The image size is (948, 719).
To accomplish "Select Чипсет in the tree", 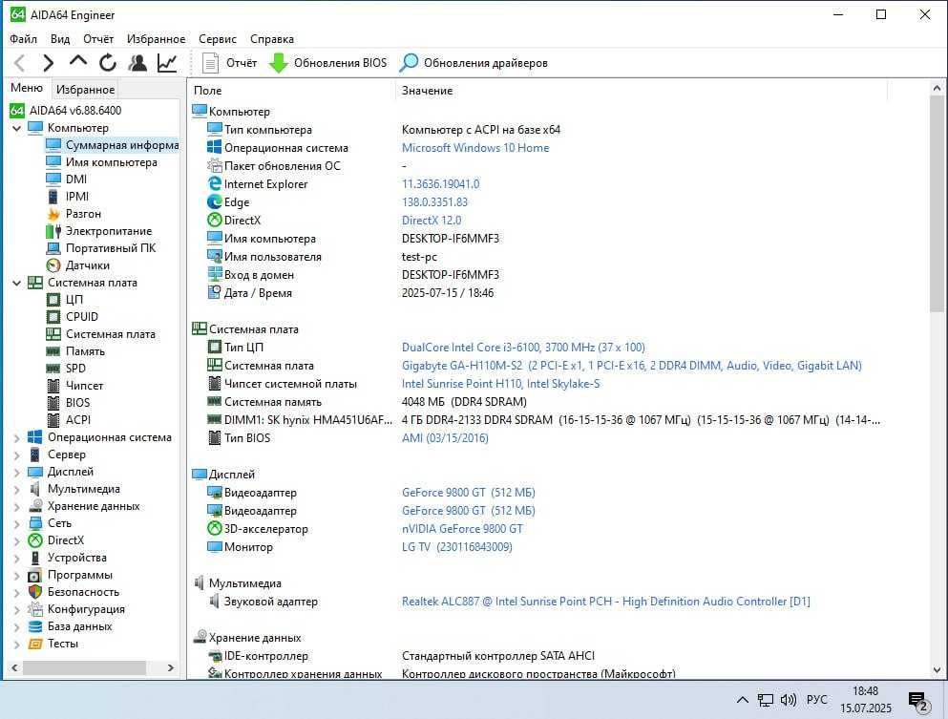I will click(84, 385).
